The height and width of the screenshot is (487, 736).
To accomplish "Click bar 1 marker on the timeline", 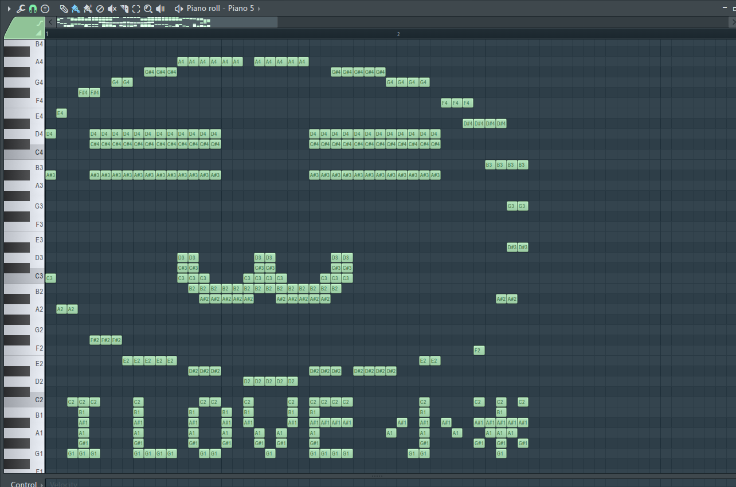I will [47, 34].
